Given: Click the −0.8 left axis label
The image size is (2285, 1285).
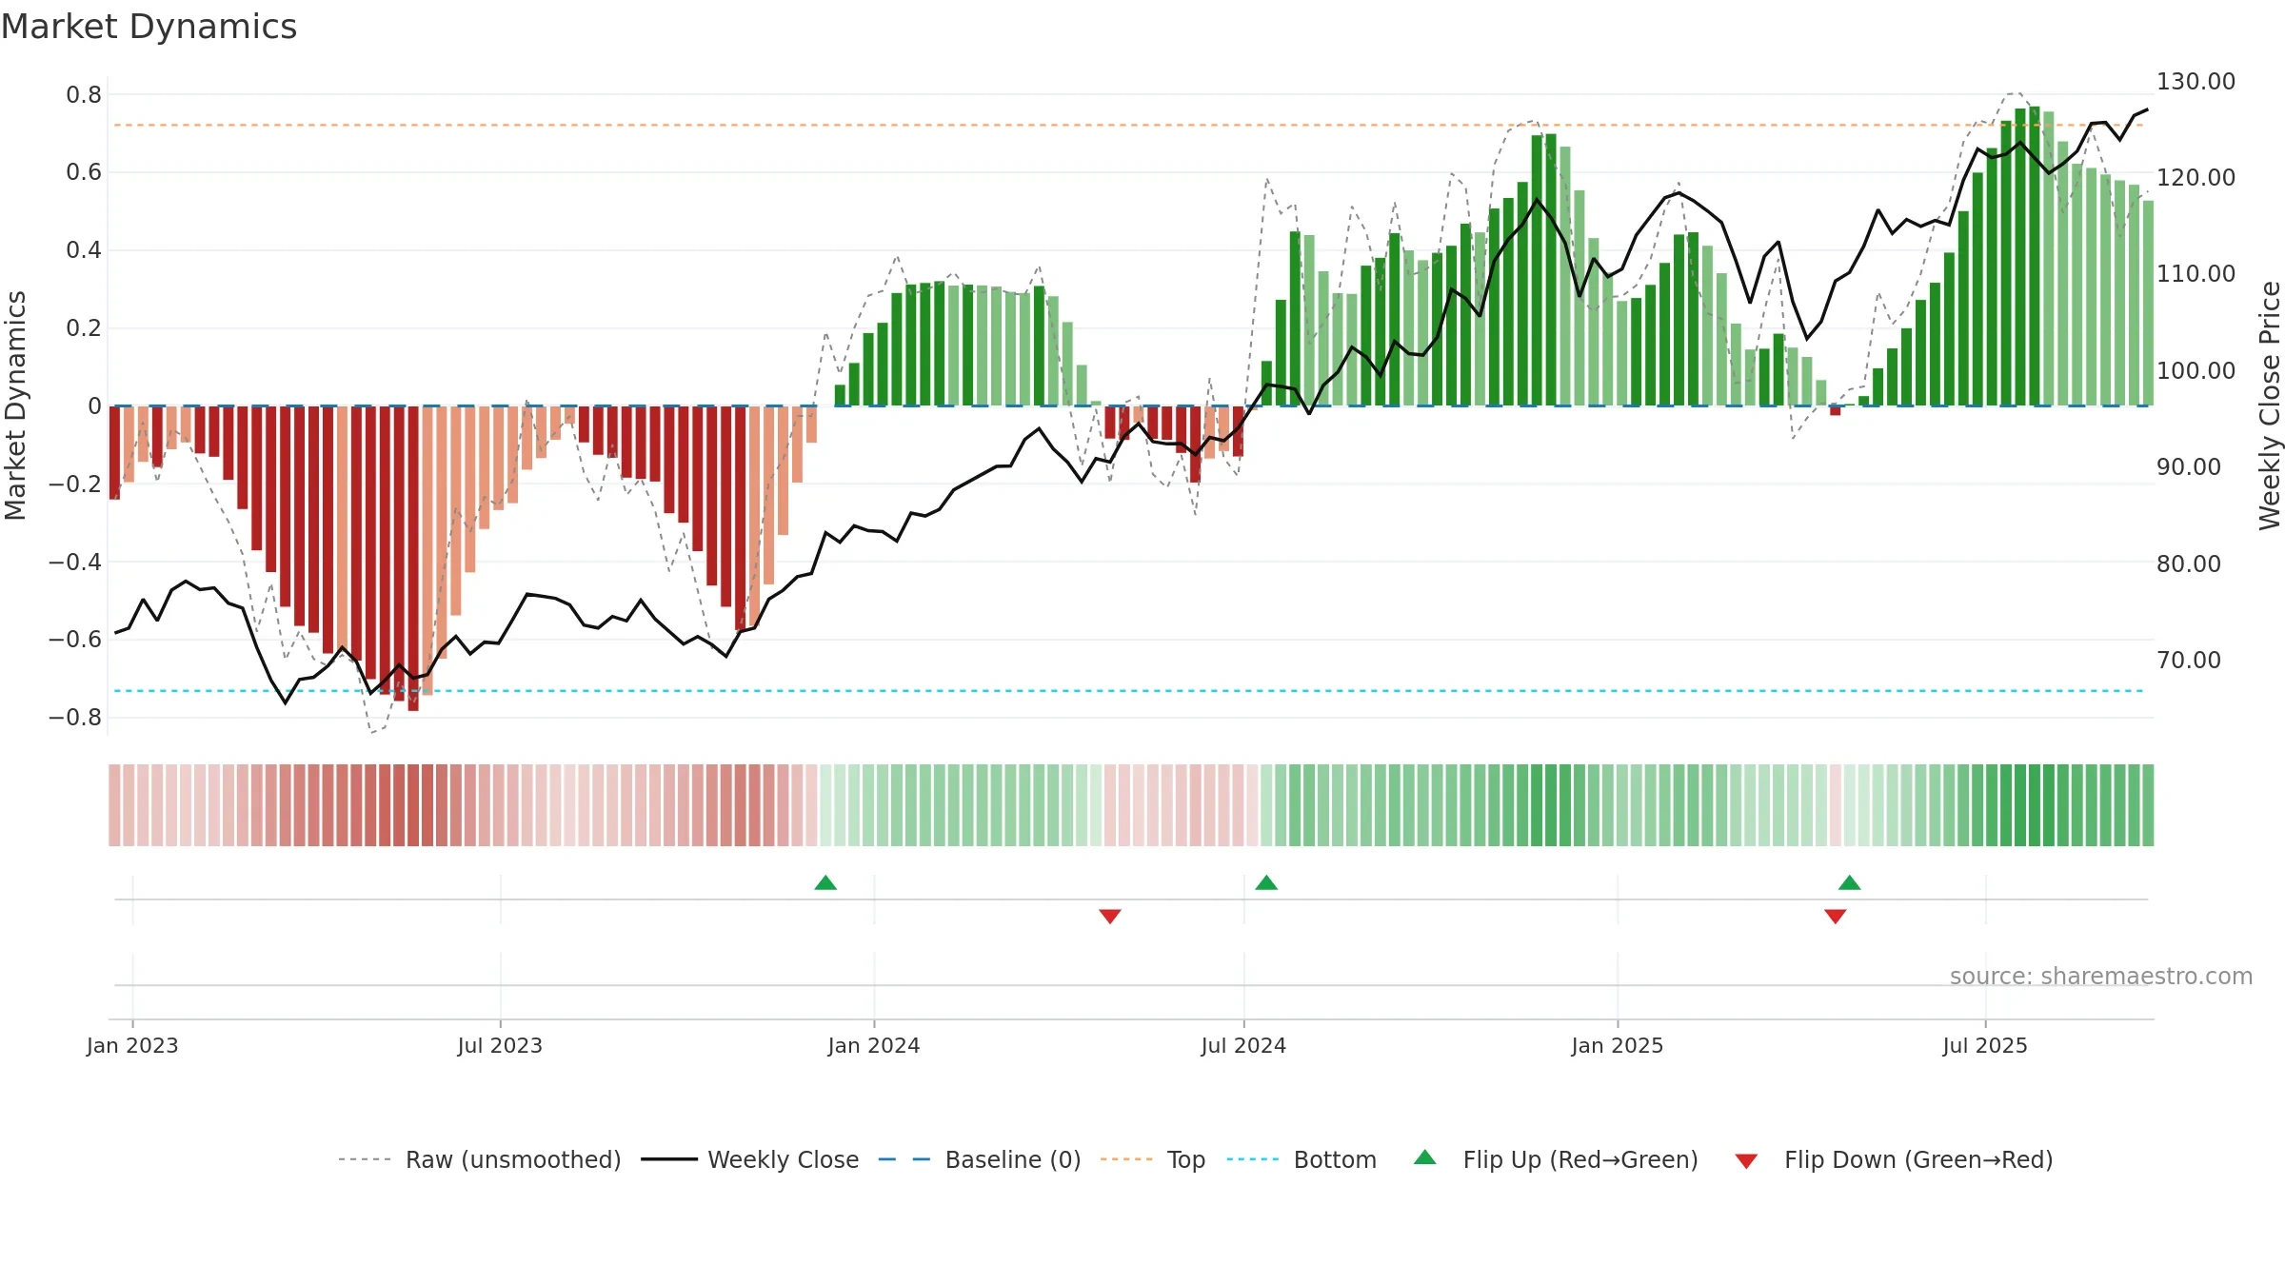Looking at the screenshot, I should click(75, 718).
